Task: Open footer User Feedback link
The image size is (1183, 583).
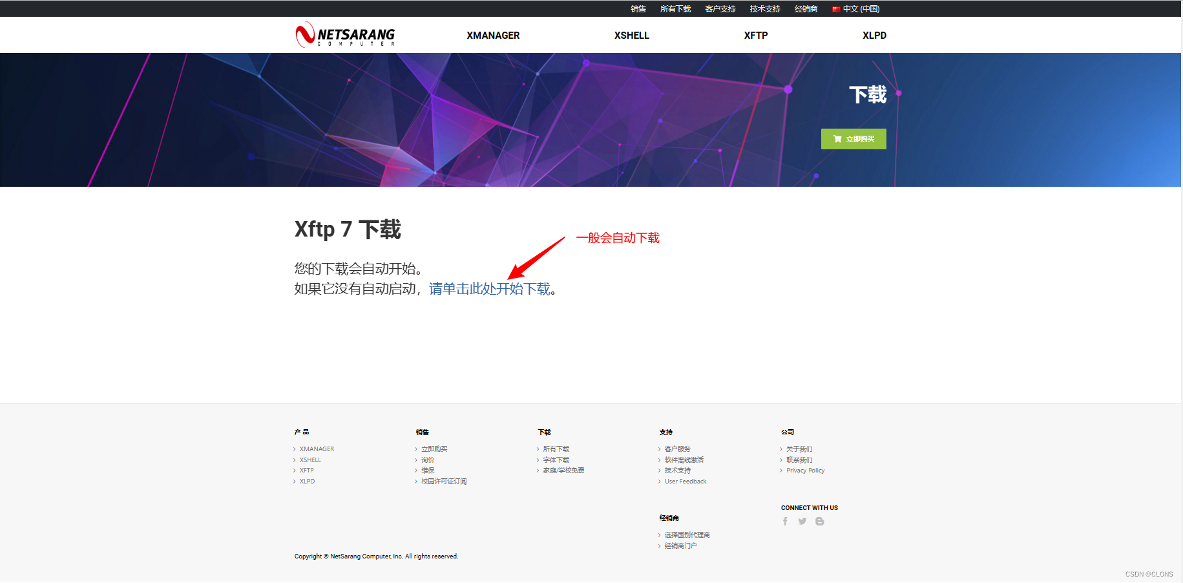Action: coord(686,482)
